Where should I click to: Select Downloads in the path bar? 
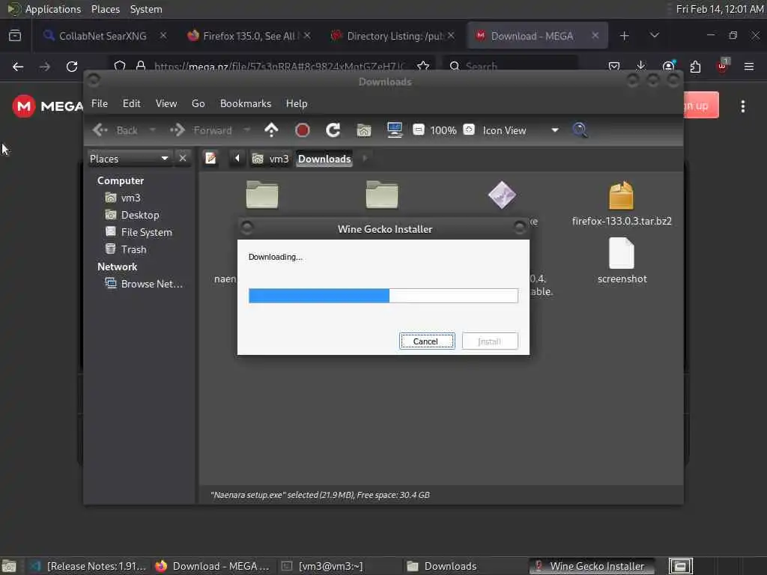point(324,159)
